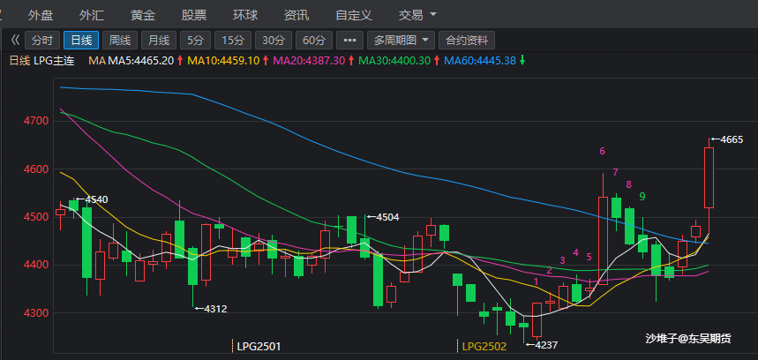758x360 pixels.
Task: Expand the 交易 dropdown menu
Action: (417, 15)
